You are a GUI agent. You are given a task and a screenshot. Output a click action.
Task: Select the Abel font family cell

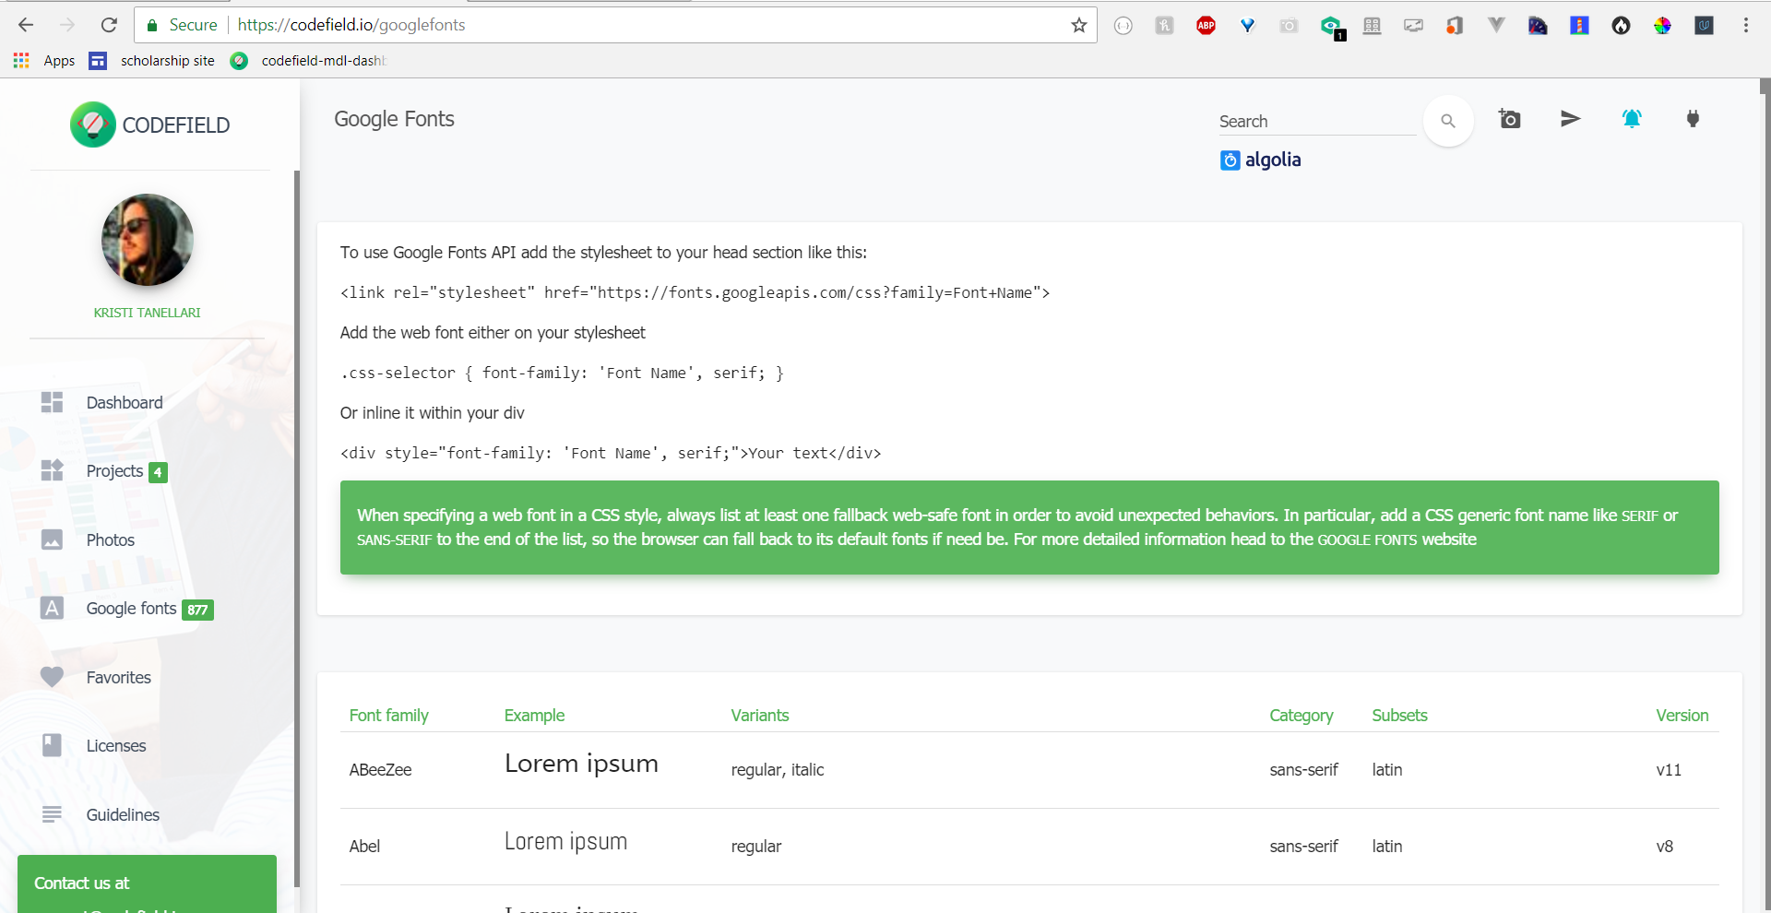[x=364, y=847]
